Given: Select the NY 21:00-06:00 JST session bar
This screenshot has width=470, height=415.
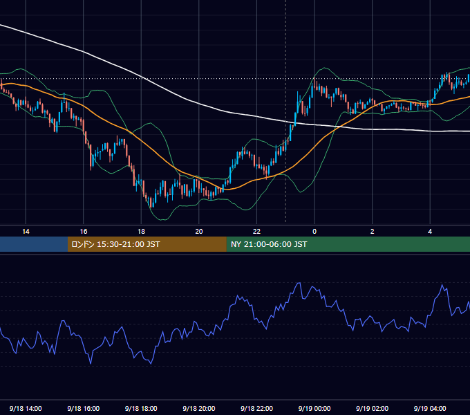Looking at the screenshot, I should [348, 244].
